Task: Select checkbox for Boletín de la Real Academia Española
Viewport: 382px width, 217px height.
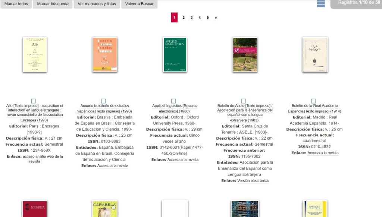Action: (x=313, y=101)
